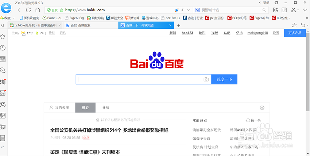
Task: Open sidebar game controller icon
Action: [3, 104]
